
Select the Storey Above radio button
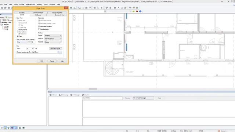[18, 30]
